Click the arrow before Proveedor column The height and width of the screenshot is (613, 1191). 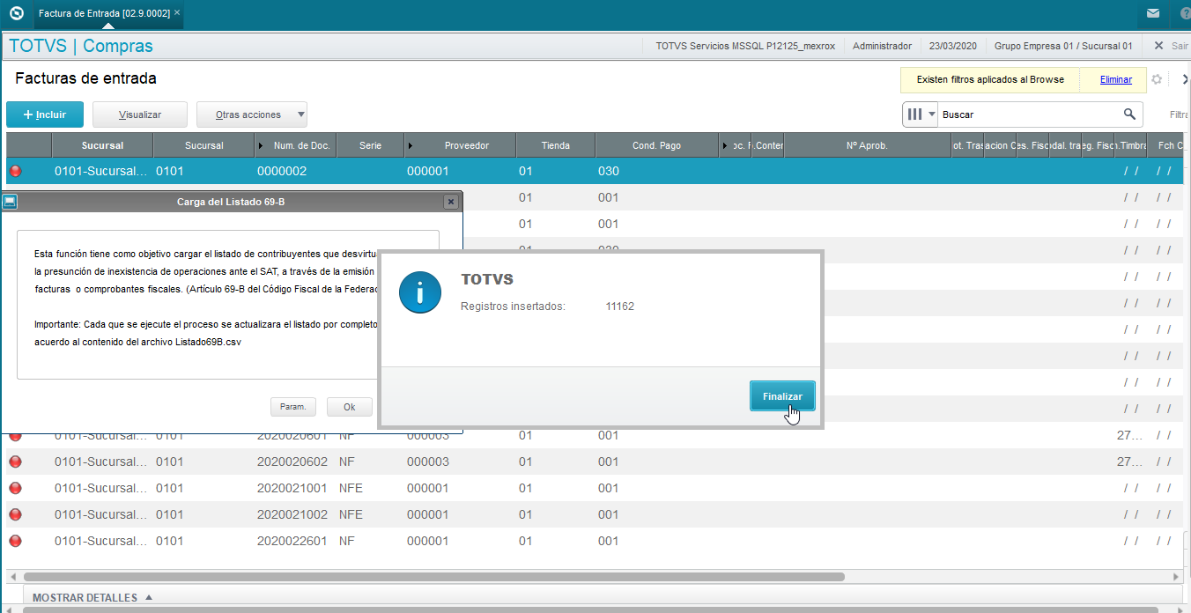pos(411,145)
